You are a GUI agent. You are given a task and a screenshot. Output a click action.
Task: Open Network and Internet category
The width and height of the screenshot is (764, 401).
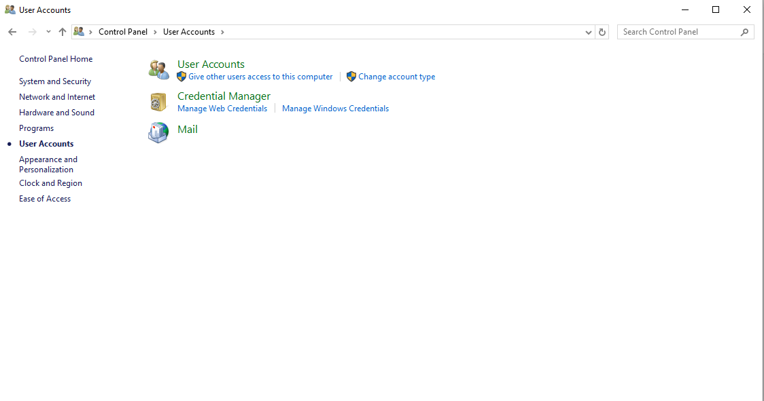pyautogui.click(x=57, y=97)
